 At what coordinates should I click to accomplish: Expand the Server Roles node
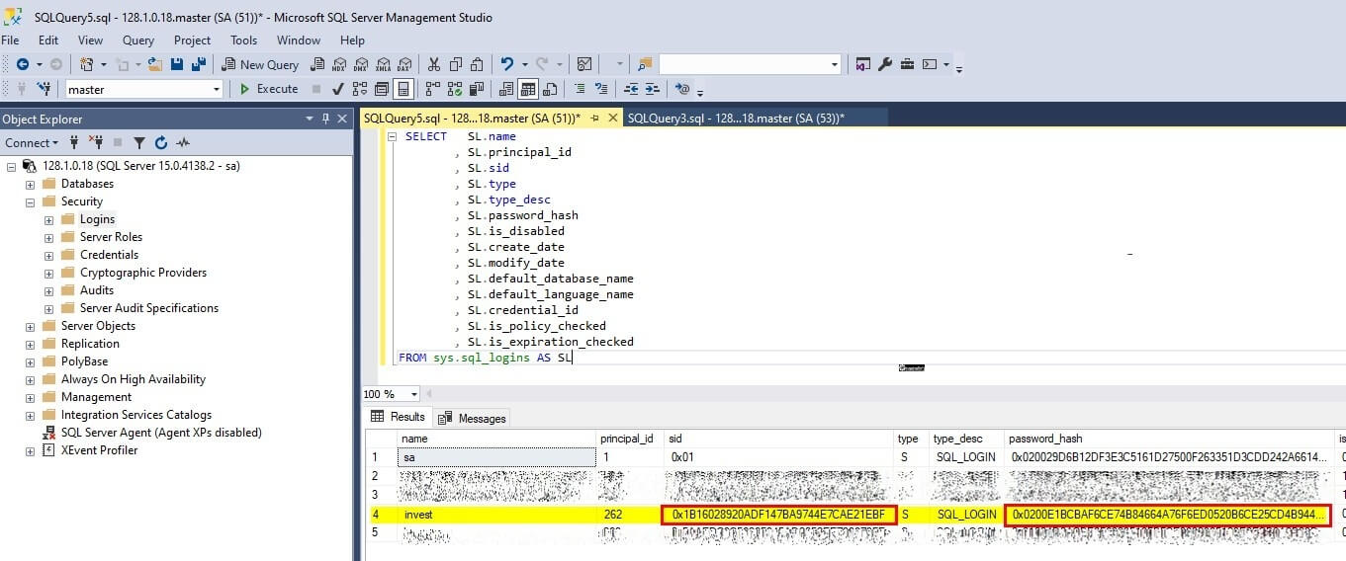click(48, 237)
